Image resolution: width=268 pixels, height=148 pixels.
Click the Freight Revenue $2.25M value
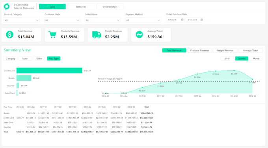pos(112,37)
